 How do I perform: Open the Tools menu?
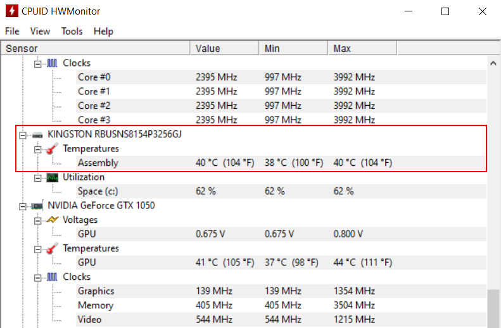pyautogui.click(x=72, y=31)
